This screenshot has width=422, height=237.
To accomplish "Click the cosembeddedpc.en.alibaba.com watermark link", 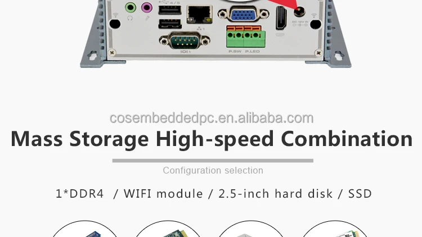I will (212, 118).
